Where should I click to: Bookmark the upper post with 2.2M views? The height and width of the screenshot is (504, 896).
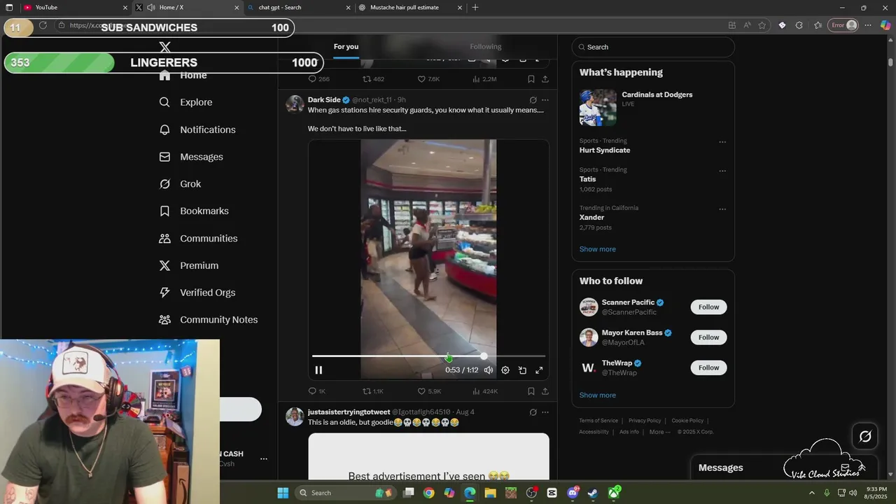coord(531,79)
